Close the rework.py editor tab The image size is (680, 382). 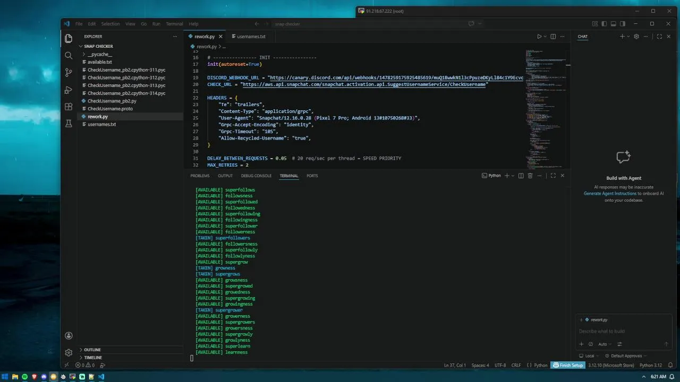click(220, 37)
